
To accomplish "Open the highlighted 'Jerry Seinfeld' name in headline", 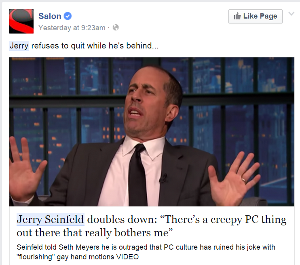I will click(x=50, y=219).
